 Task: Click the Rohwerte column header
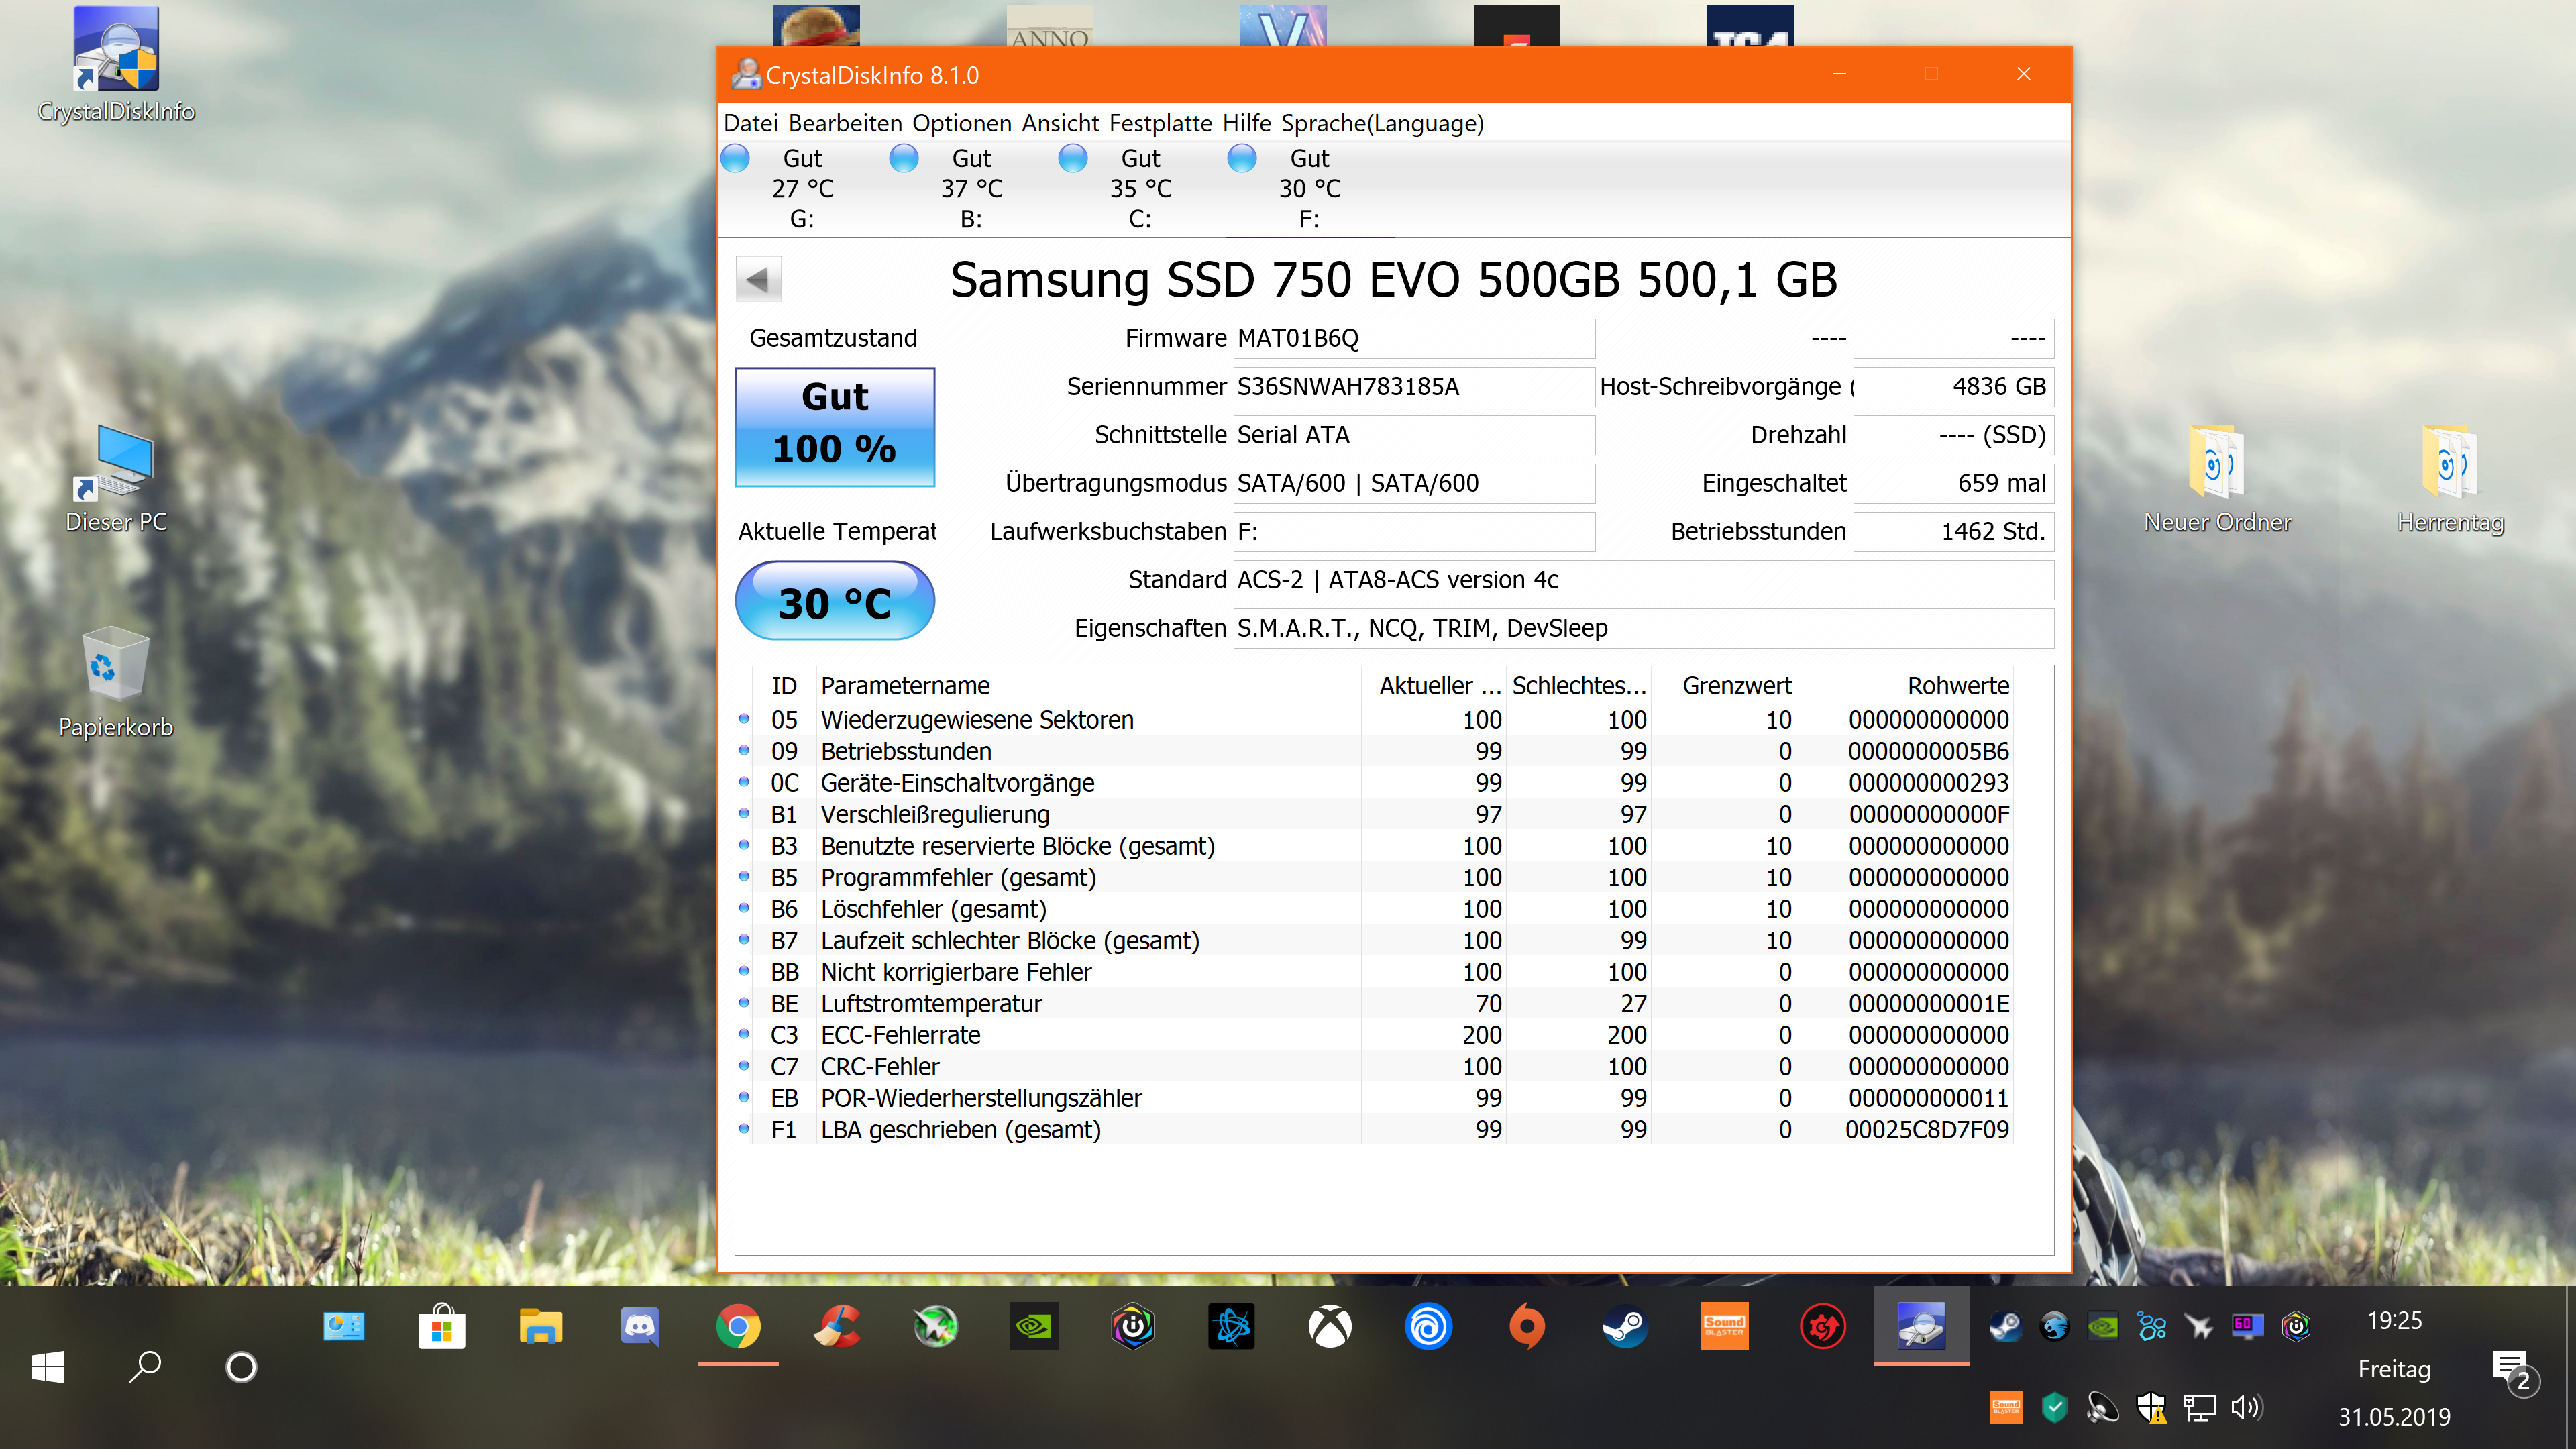click(x=1957, y=686)
